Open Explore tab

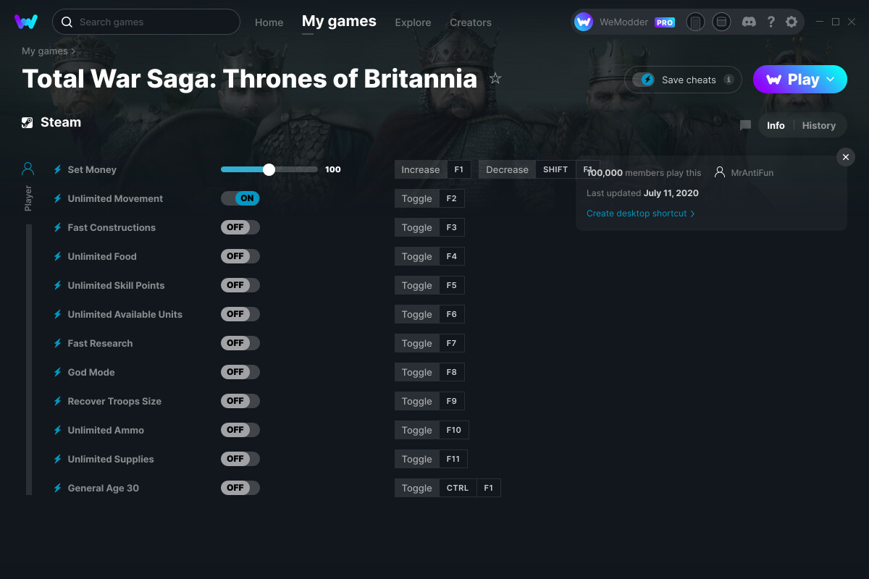point(413,22)
